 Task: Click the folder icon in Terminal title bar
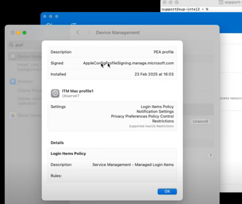(x=221, y=2)
